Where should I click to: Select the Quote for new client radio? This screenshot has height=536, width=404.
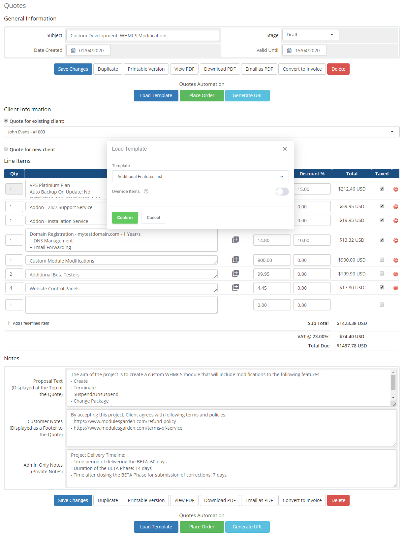(x=6, y=149)
